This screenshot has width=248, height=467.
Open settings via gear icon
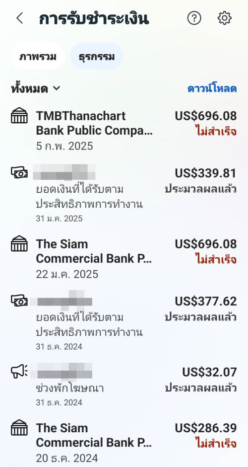point(225,18)
